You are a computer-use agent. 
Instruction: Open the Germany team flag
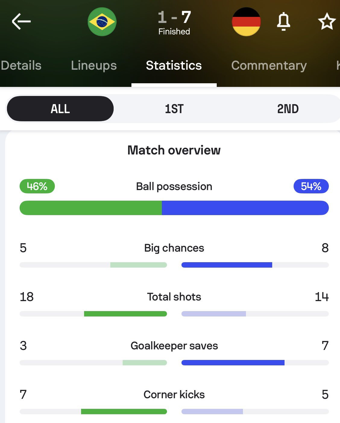point(246,22)
